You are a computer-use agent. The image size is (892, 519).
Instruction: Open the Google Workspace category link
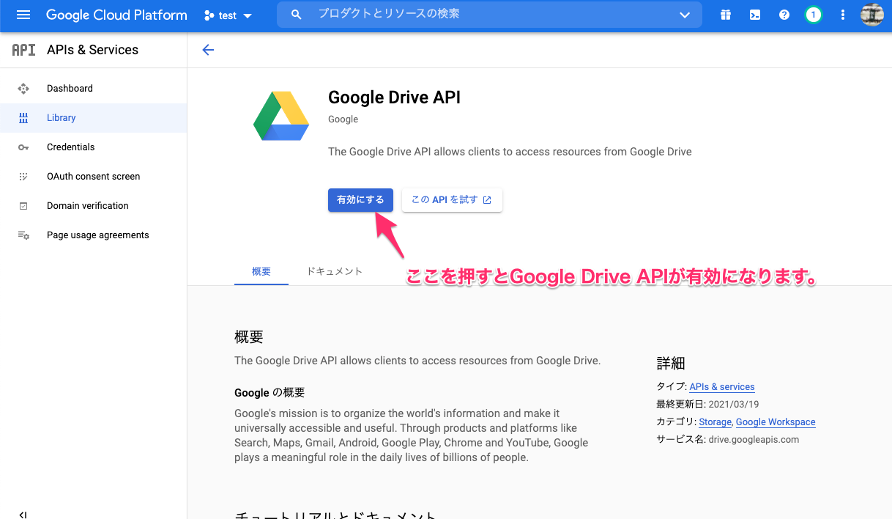point(776,422)
